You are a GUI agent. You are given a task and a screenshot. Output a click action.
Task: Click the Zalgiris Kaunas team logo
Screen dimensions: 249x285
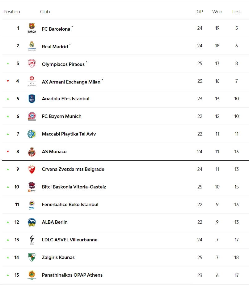32,257
